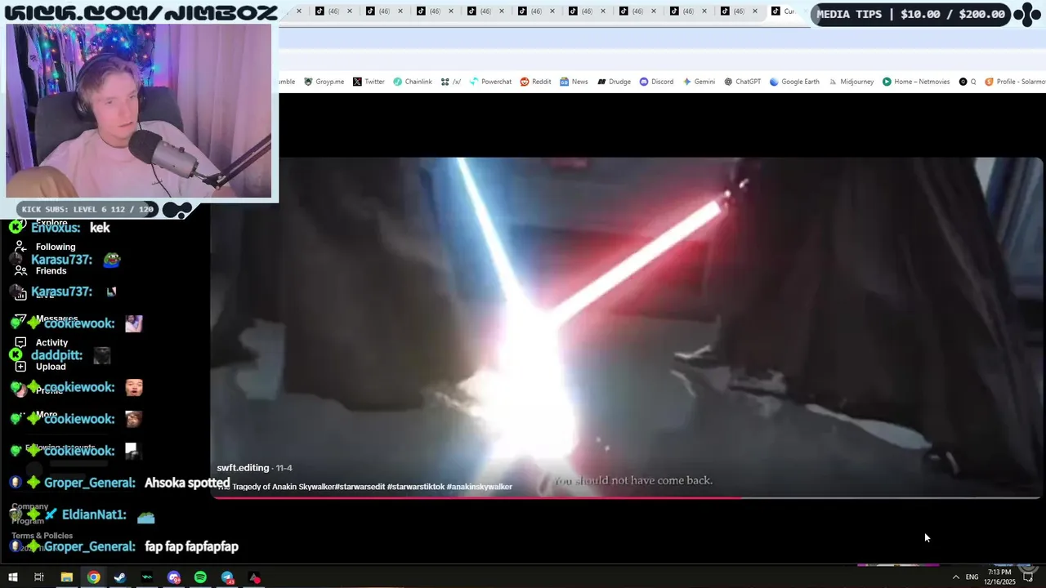Open the /x/ bookmark
Viewport: 1046px width, 588px height.
451,82
